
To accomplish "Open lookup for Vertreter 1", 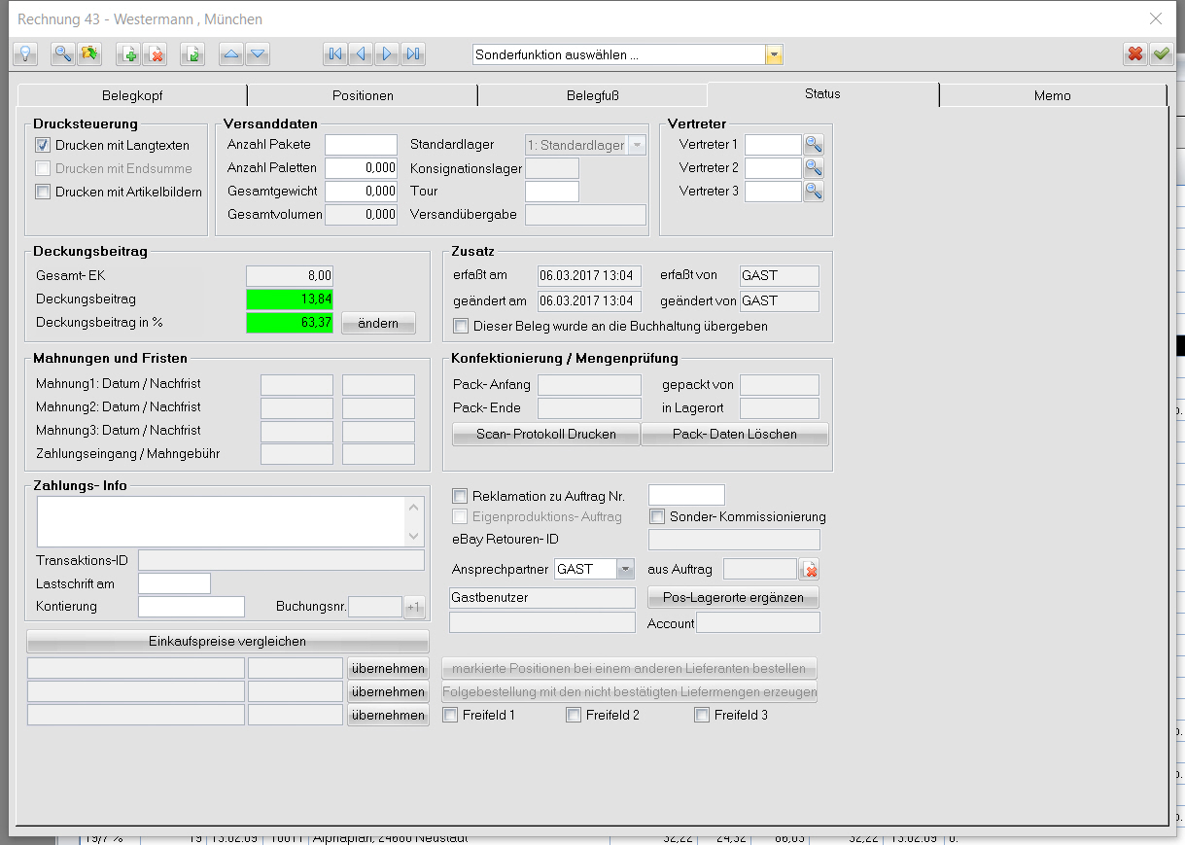I will (x=814, y=145).
